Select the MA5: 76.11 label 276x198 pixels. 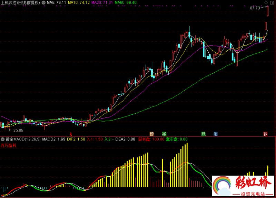point(56,3)
